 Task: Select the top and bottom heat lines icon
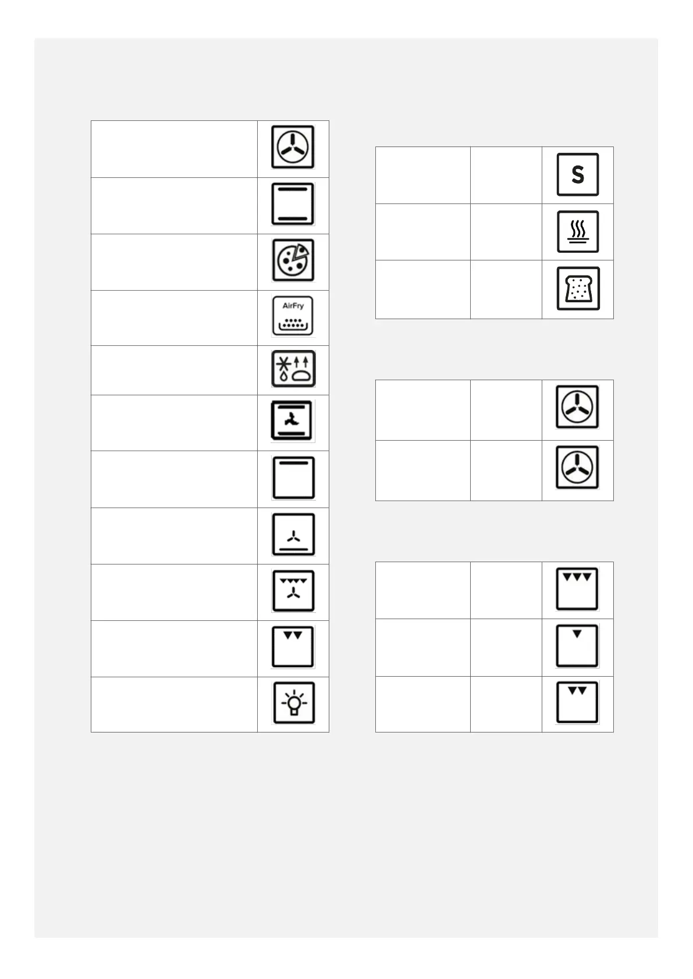pos(293,204)
